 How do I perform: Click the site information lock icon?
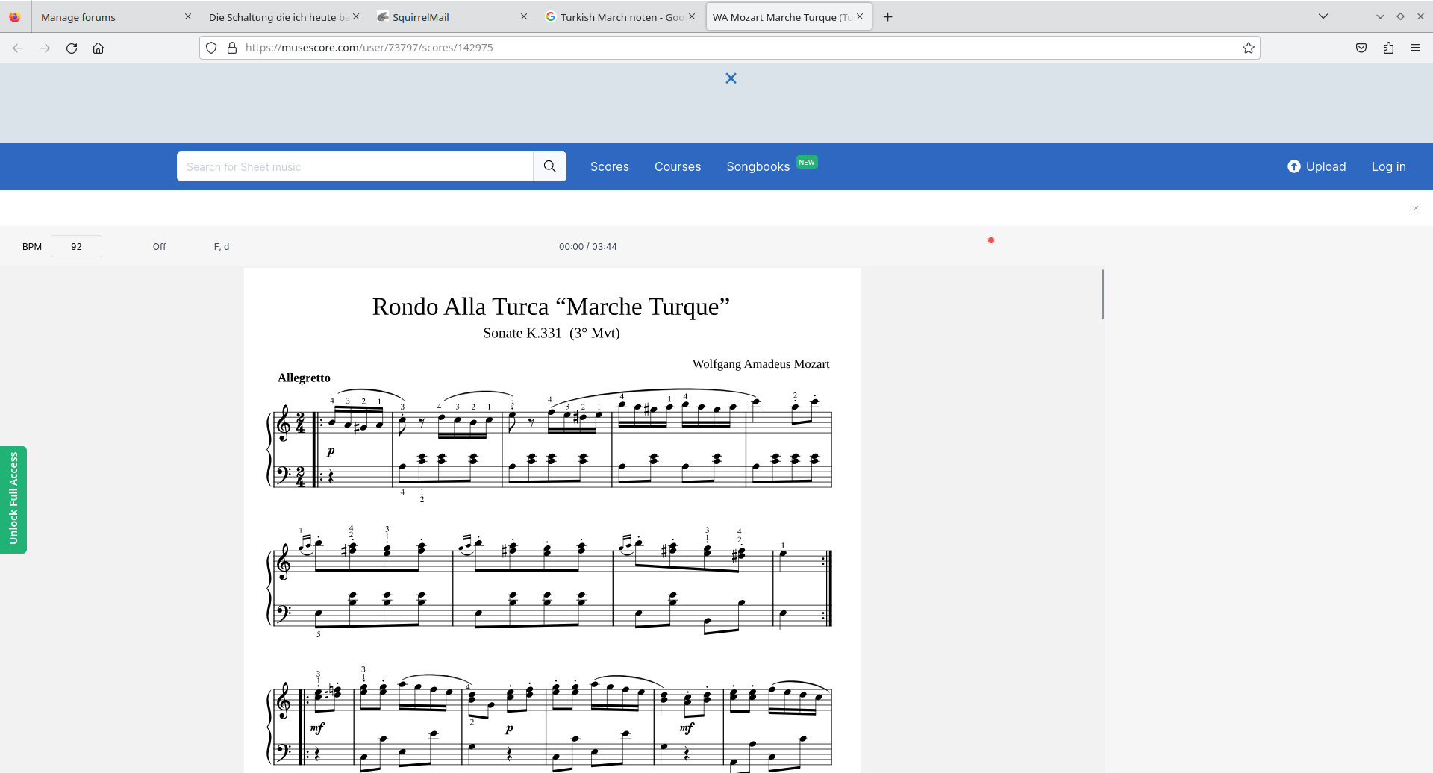coord(232,48)
